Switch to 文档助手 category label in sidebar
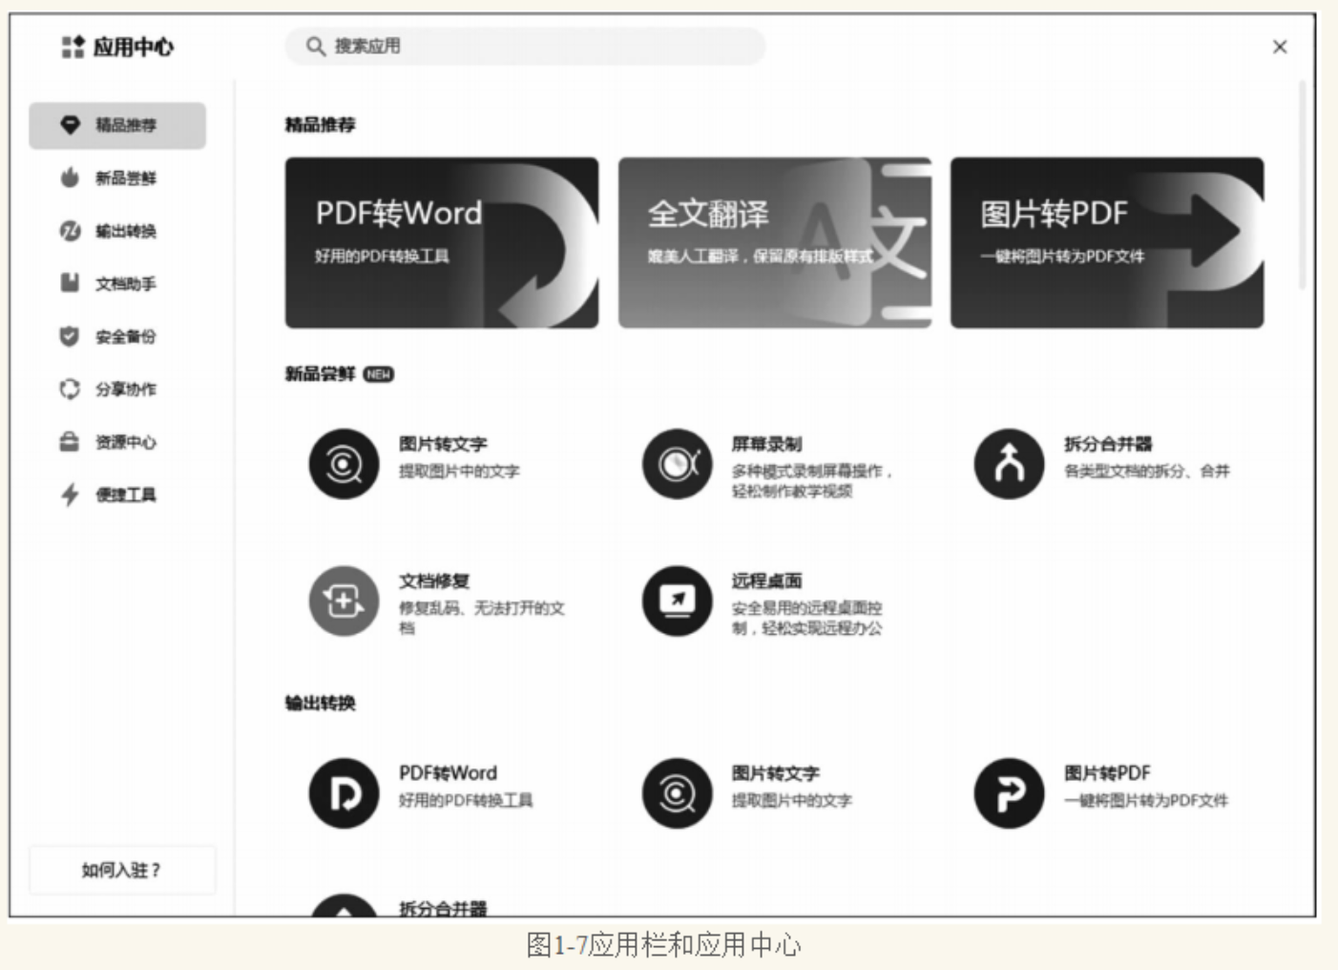 coord(125,284)
